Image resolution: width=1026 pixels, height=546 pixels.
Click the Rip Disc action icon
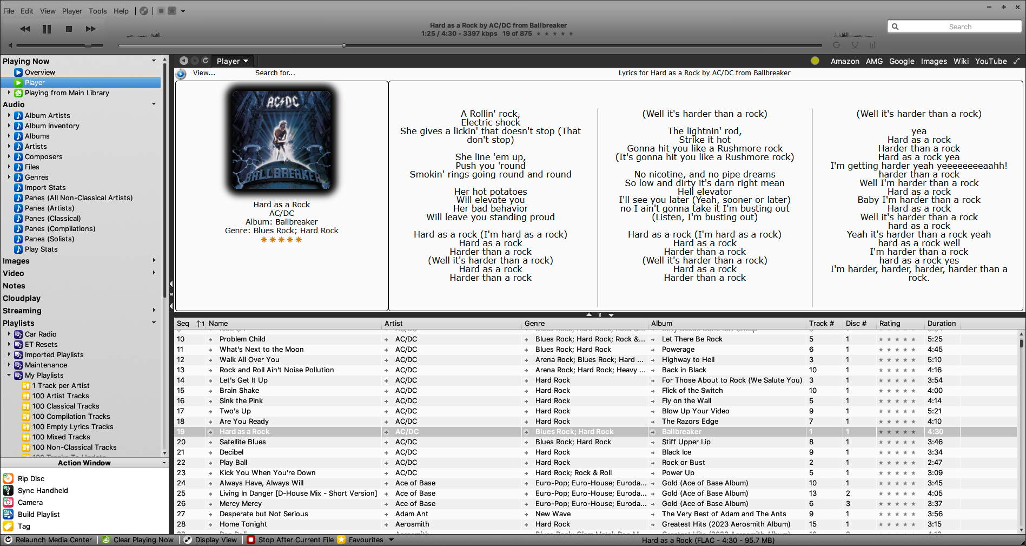tap(8, 478)
